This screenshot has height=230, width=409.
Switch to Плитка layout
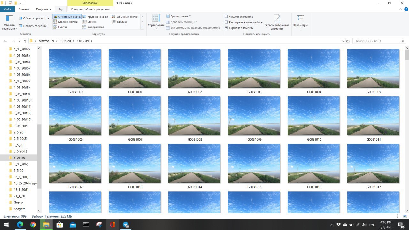tap(60, 27)
